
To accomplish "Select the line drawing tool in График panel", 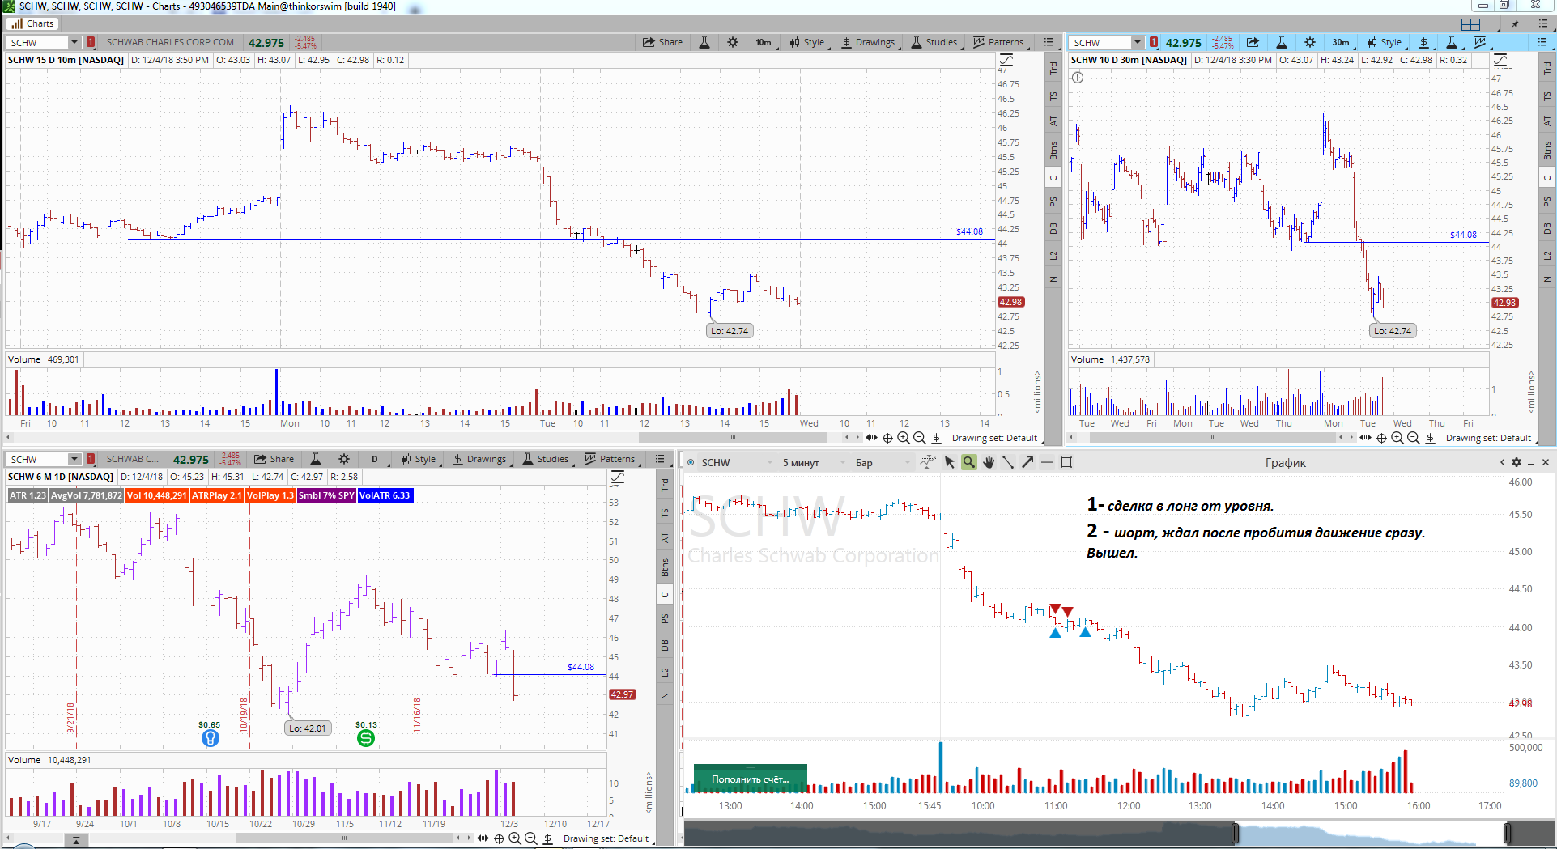I will 1008,462.
